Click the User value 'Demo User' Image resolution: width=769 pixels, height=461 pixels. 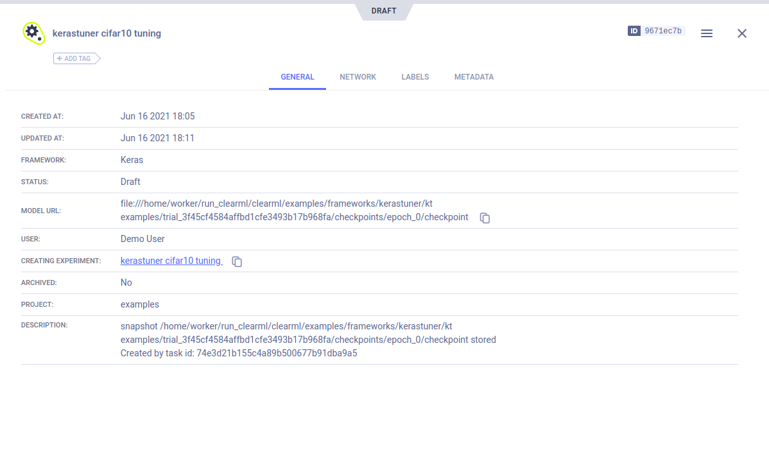143,239
